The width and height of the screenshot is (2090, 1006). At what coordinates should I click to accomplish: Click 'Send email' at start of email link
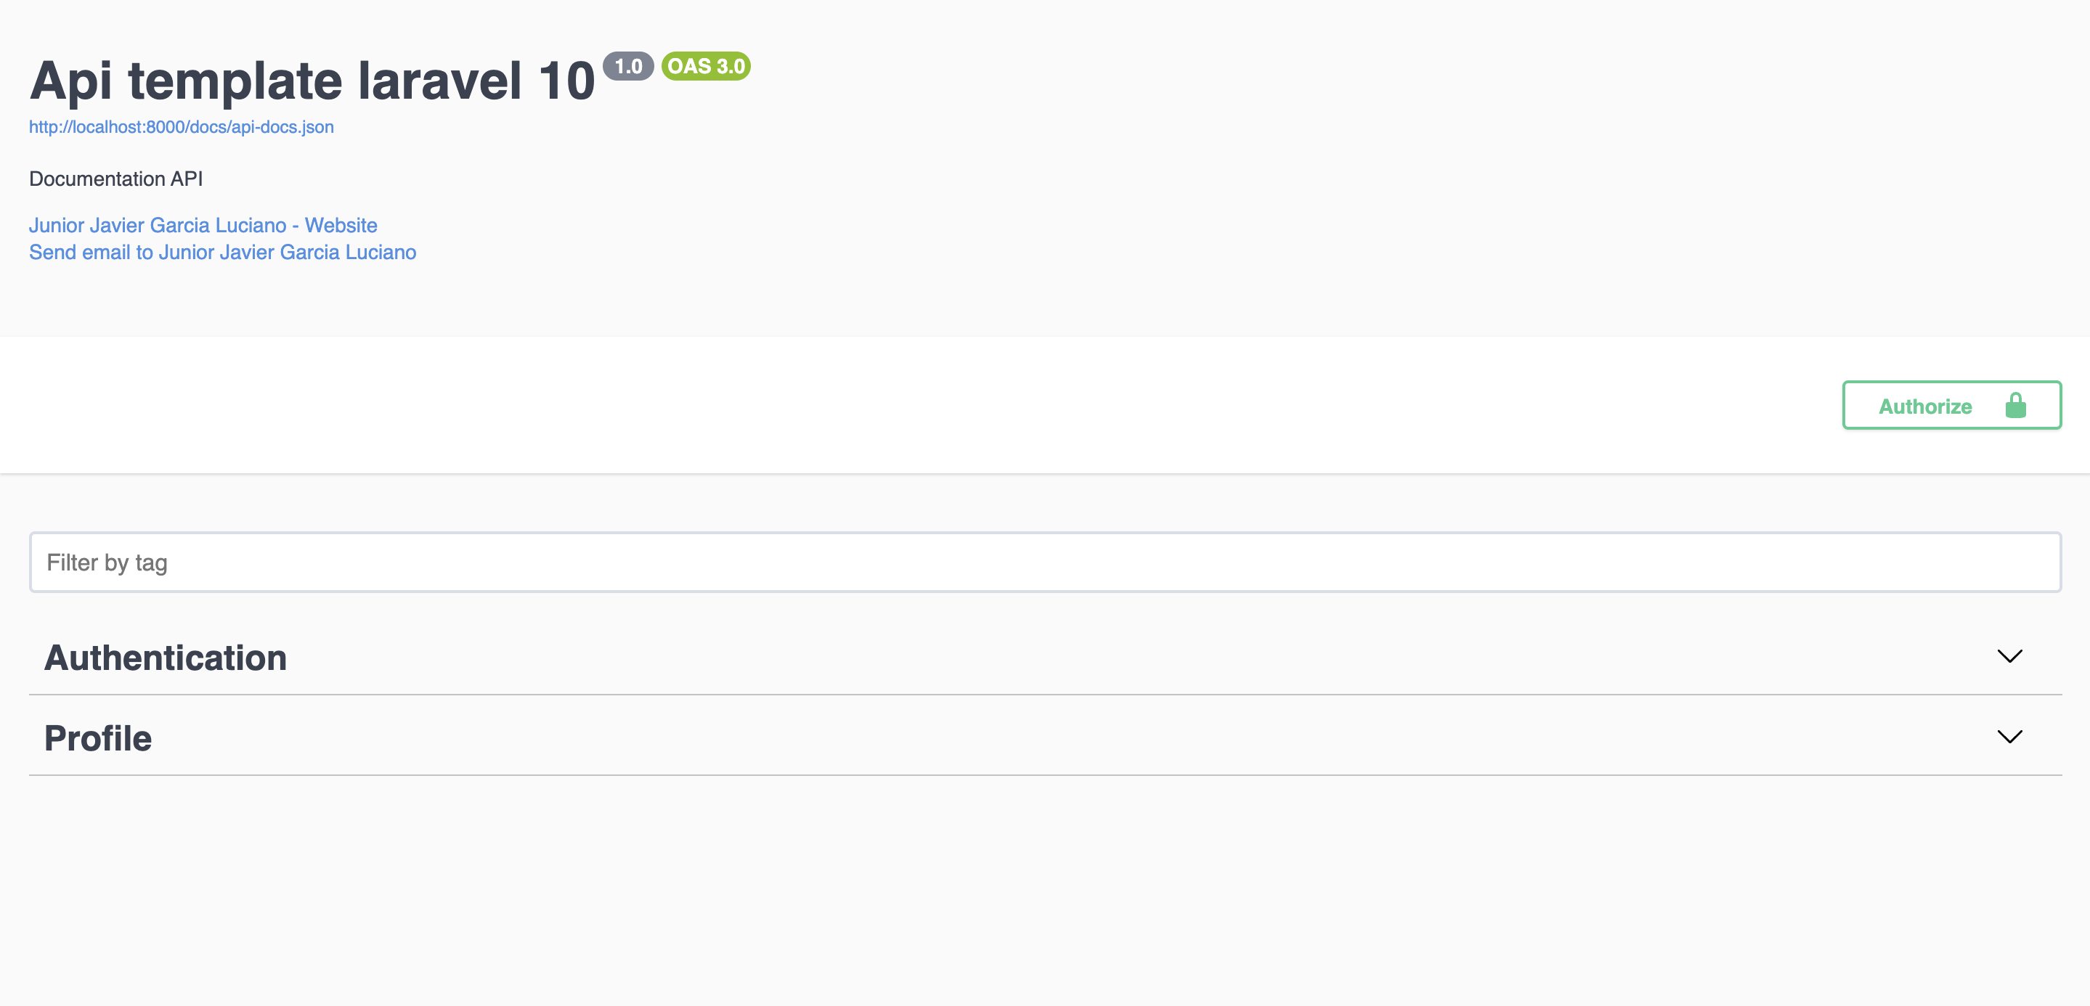click(79, 252)
